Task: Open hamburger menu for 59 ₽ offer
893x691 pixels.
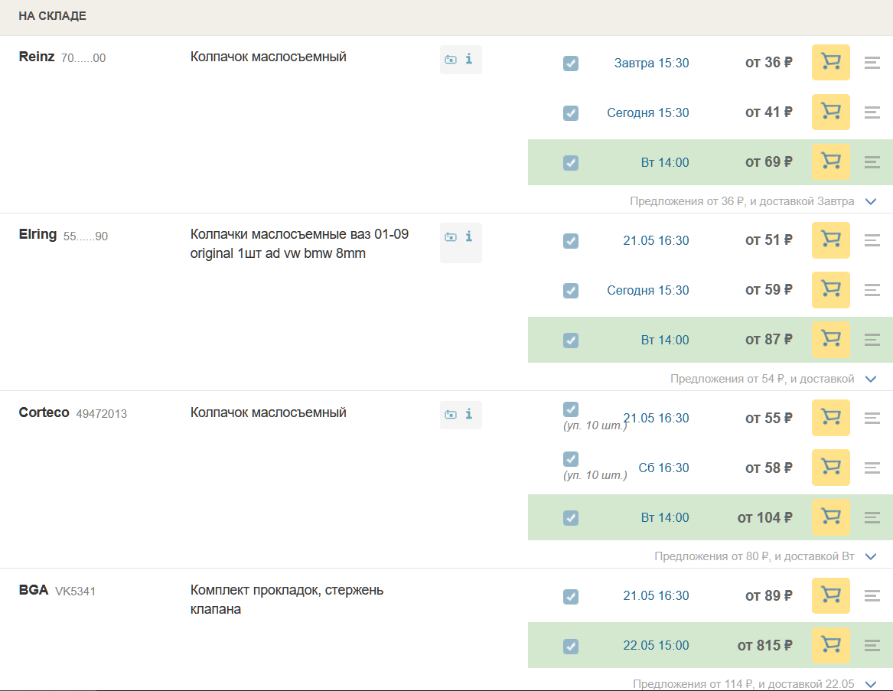Action: coord(872,290)
